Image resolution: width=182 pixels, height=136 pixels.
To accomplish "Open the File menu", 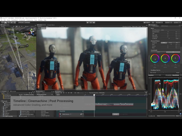I will pos(1,20).
